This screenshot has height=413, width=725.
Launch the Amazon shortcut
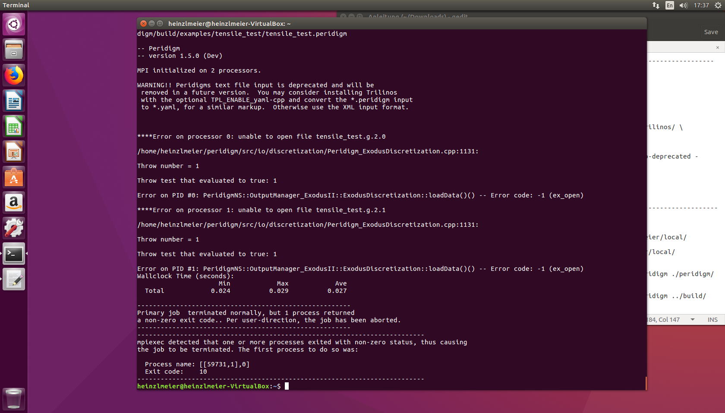click(x=14, y=203)
